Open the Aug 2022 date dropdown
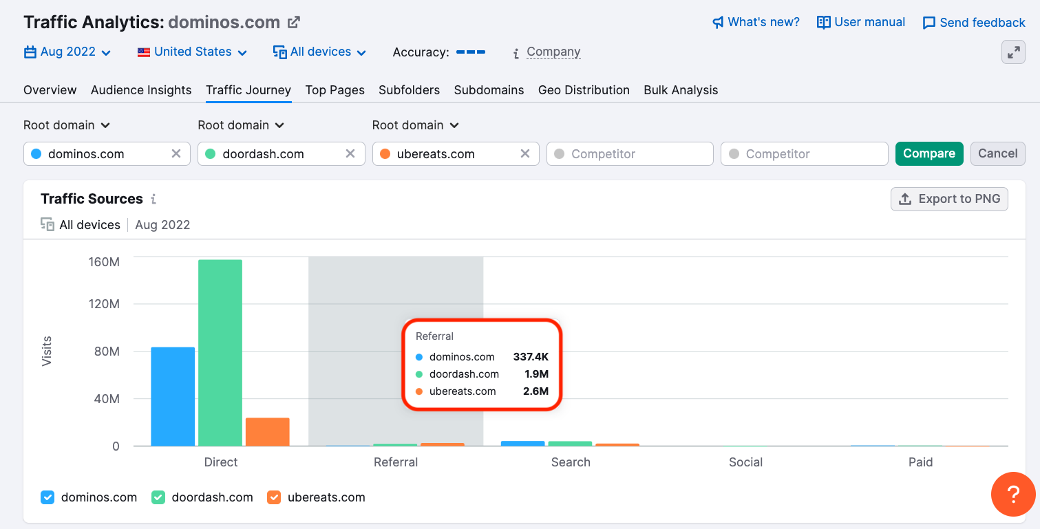 click(x=67, y=52)
